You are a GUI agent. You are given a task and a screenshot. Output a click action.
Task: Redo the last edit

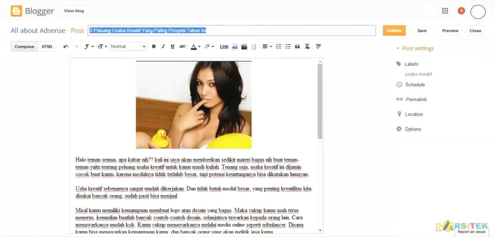pos(76,46)
